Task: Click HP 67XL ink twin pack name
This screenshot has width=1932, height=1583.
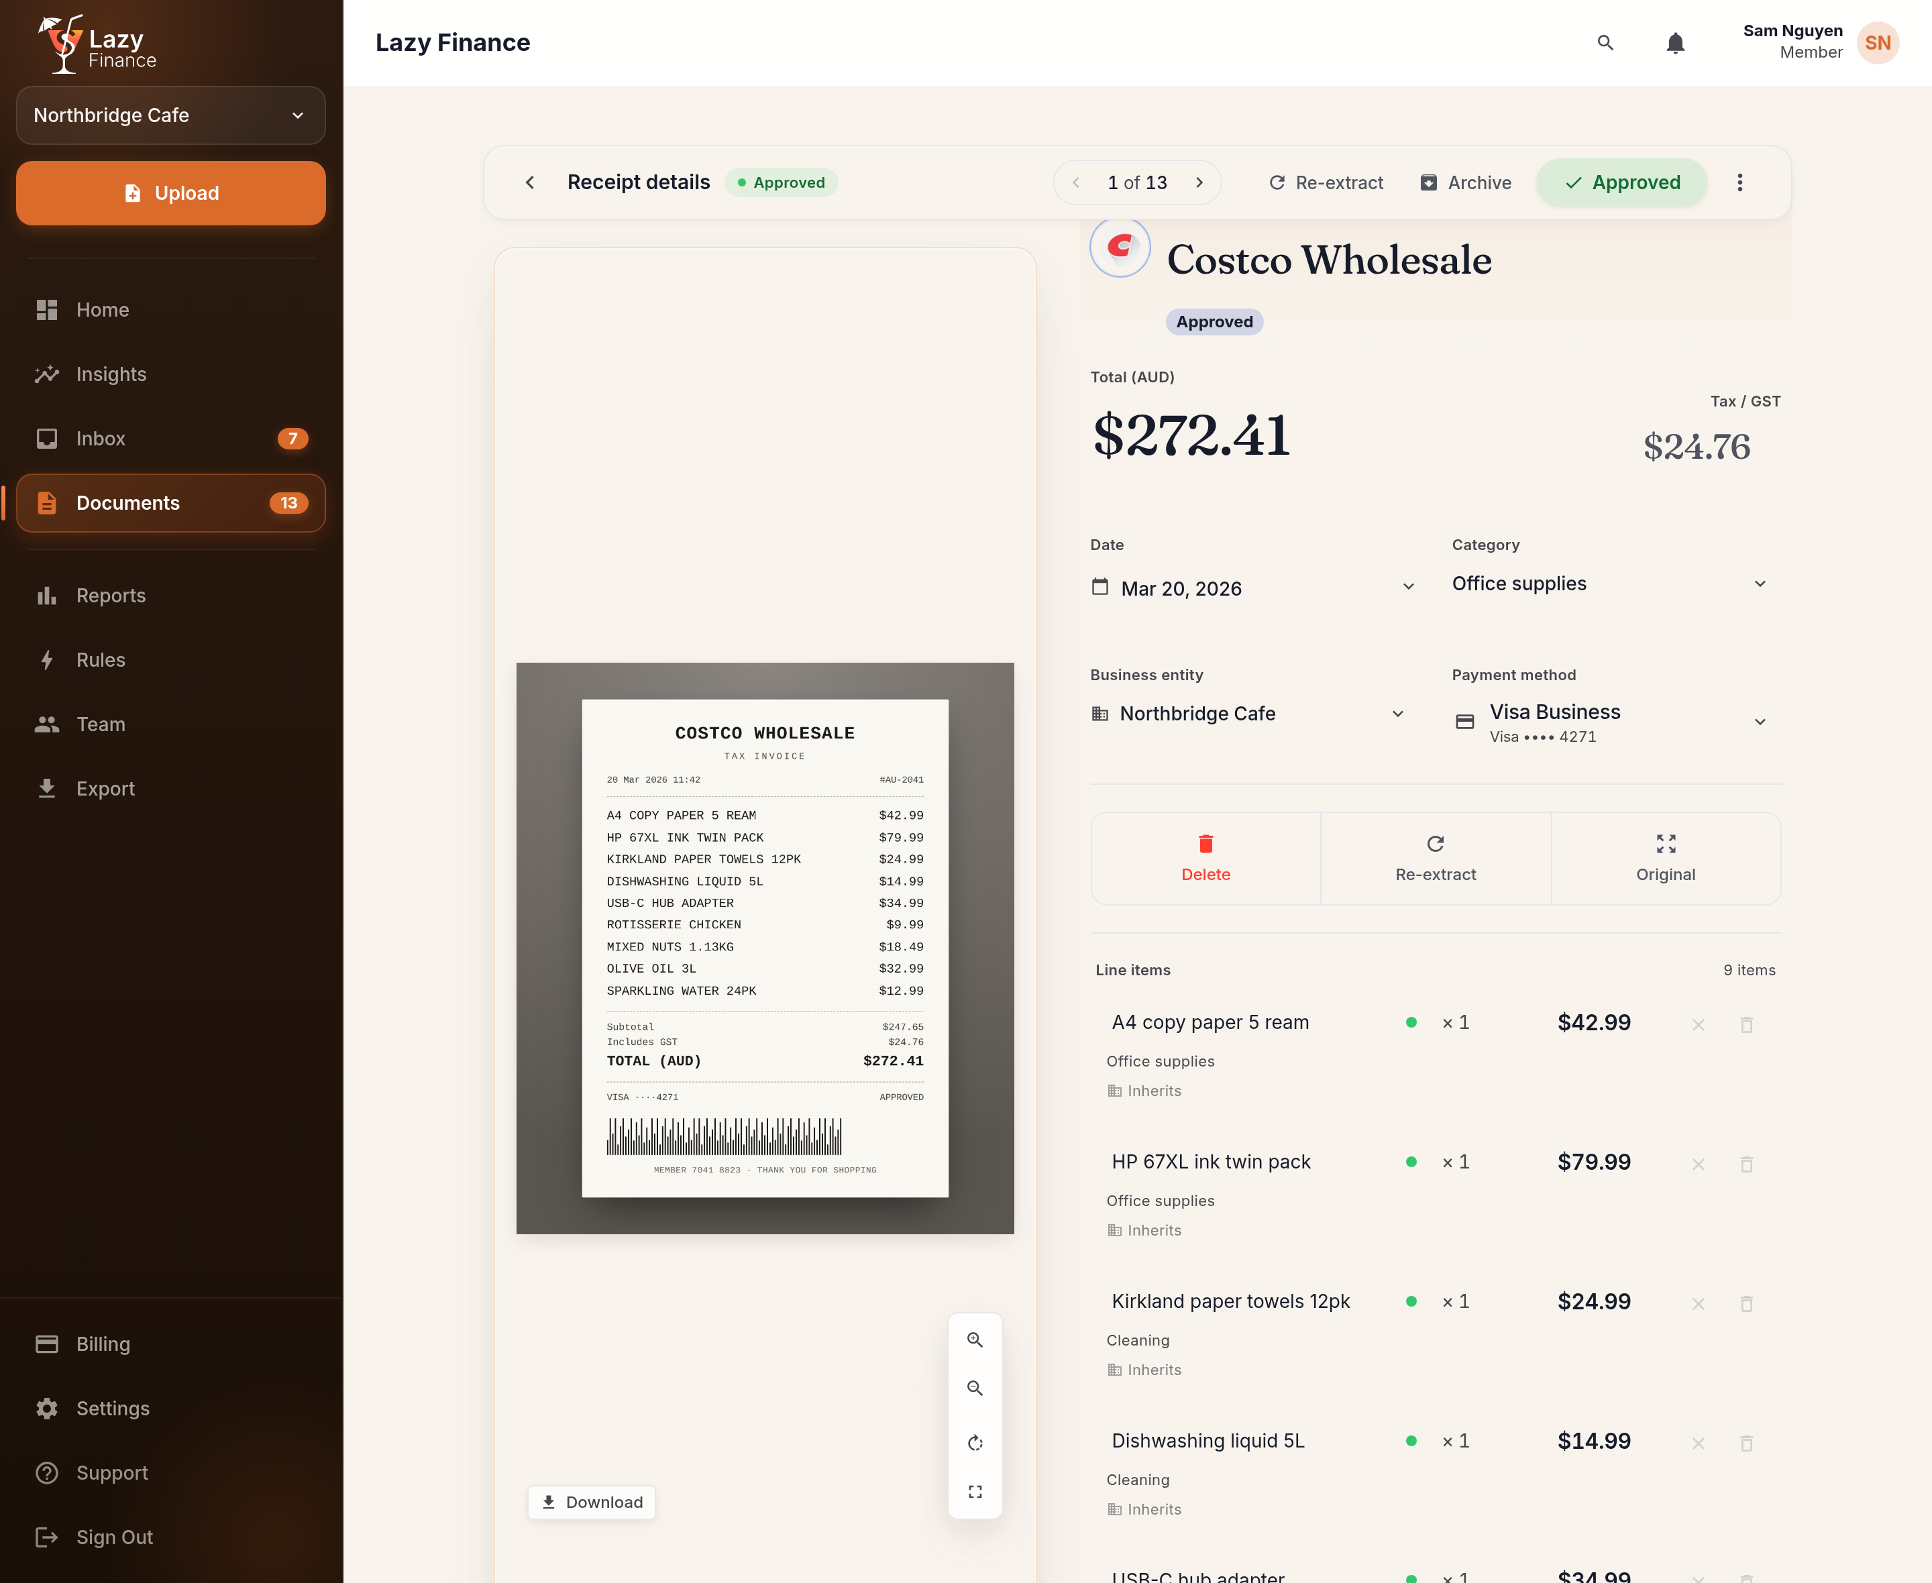Action: tap(1211, 1162)
